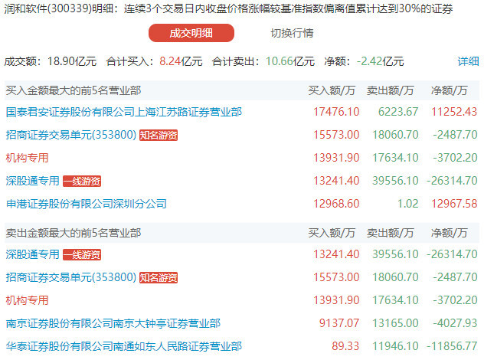Click the 知名游资 badge in the buy list
484x360 pixels.
(159, 136)
